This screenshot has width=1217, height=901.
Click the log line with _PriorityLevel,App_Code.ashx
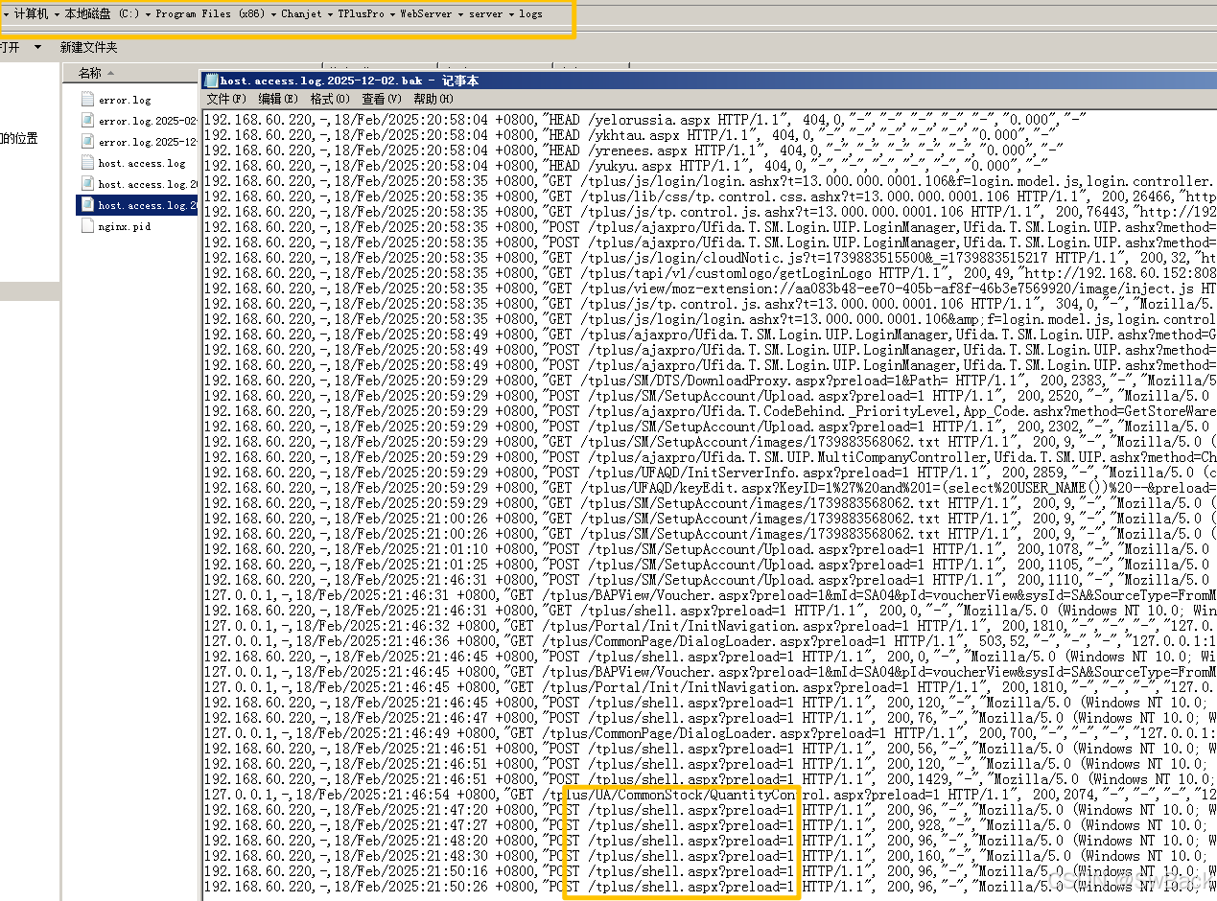(x=711, y=410)
